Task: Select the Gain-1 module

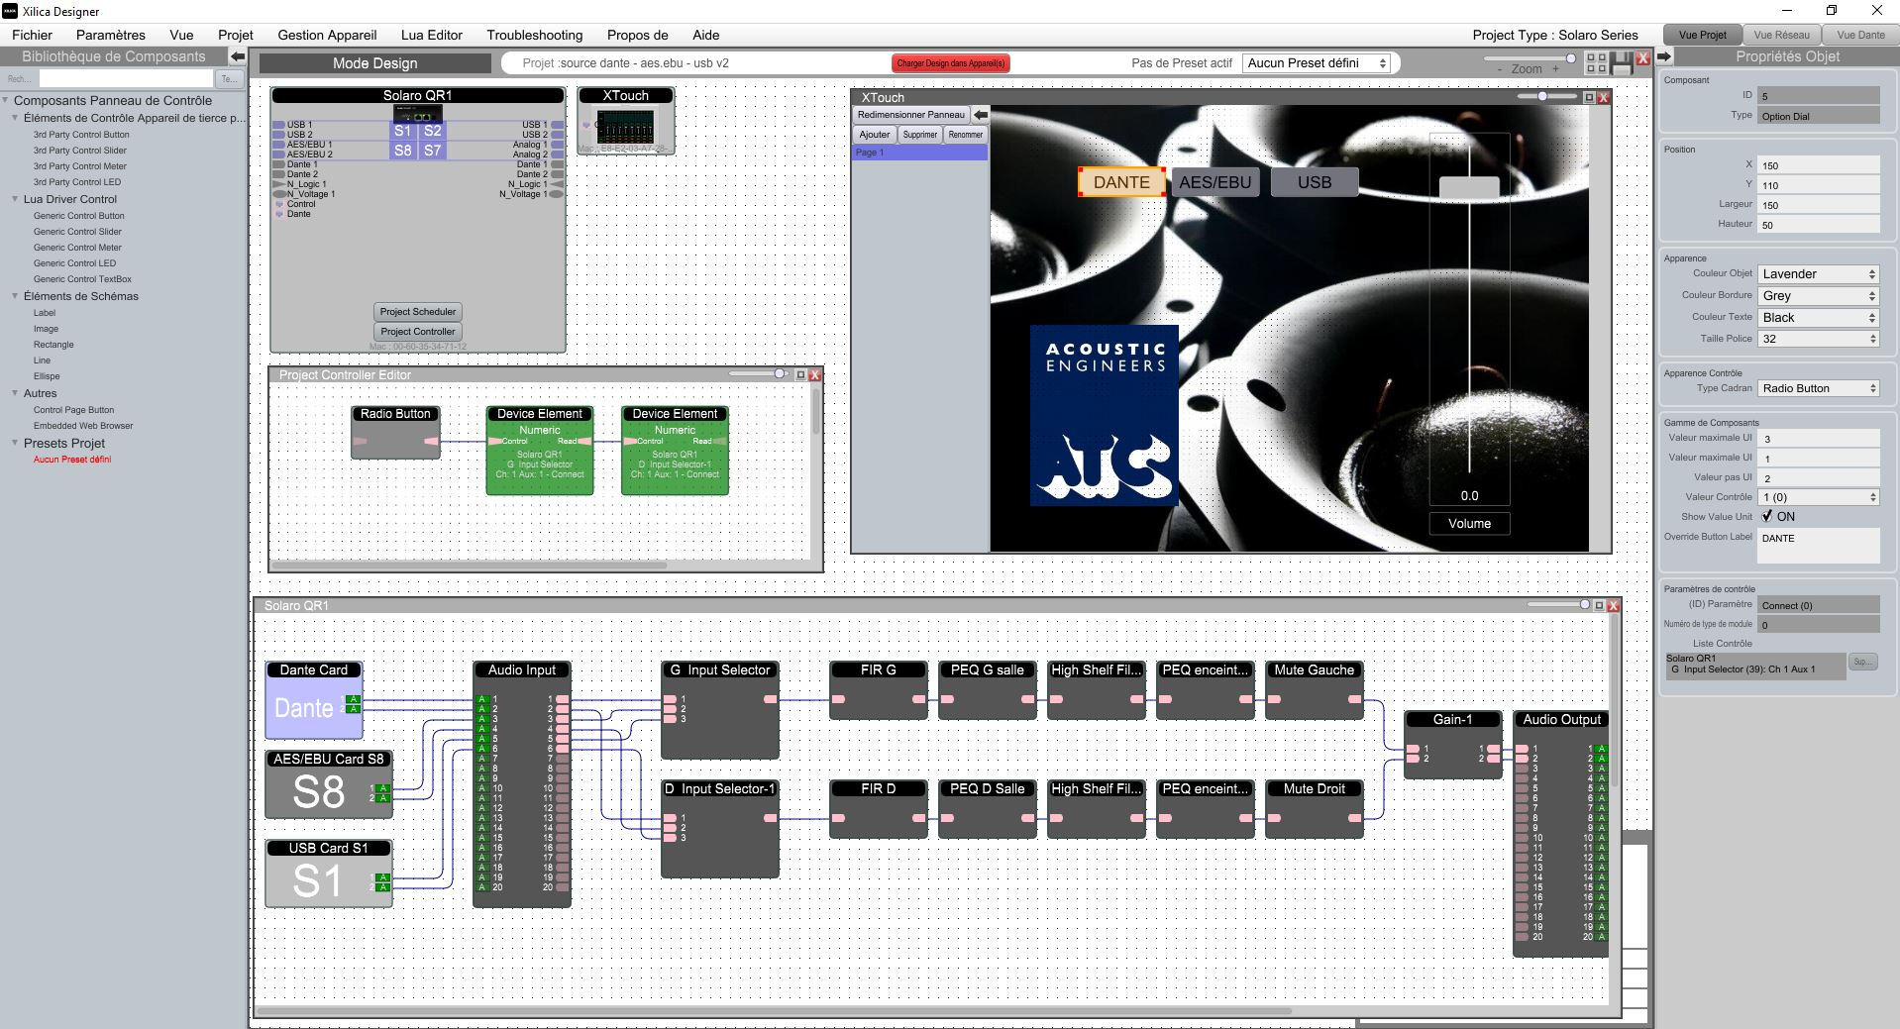Action: coord(1452,745)
